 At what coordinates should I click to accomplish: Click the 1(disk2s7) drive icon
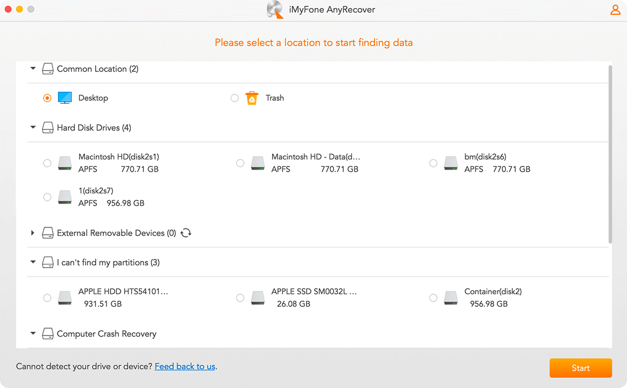pos(65,197)
